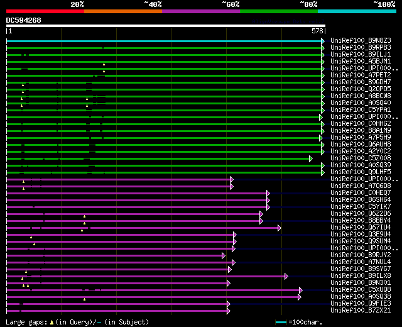Click the arrowhead ending UniRef100_B9SYG7 alignment
The height and width of the screenshot is (327, 402).
(x=229, y=270)
